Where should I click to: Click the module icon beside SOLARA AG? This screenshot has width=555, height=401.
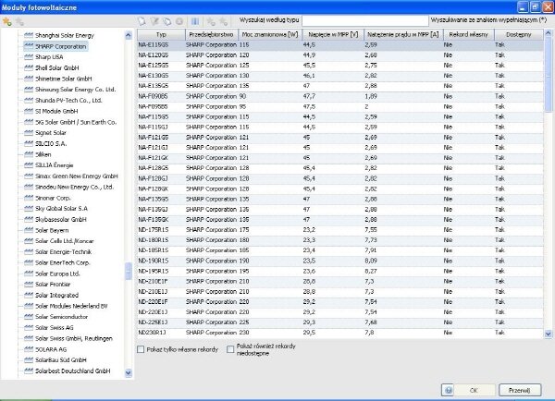28,349
